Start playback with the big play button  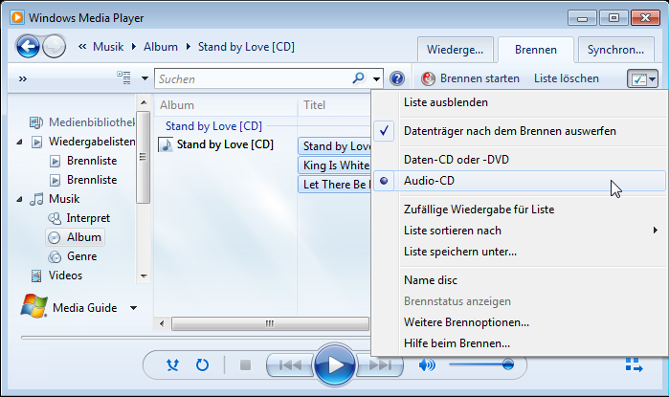click(x=335, y=365)
